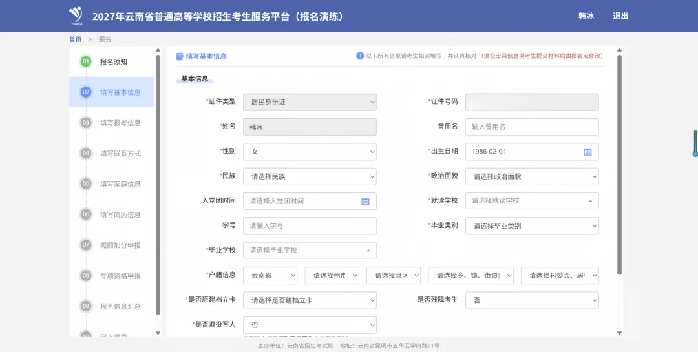Click step 04 circle for 填写联系方式

click(x=86, y=153)
